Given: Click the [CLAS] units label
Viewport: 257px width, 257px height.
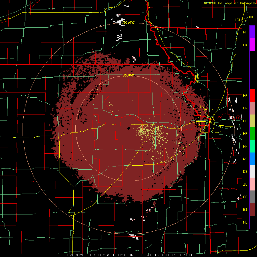Looking at the screenshot, I should point(241,20).
